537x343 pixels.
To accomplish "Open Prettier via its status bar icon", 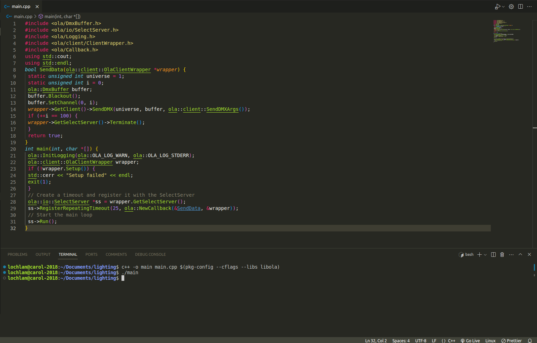I will (511, 341).
